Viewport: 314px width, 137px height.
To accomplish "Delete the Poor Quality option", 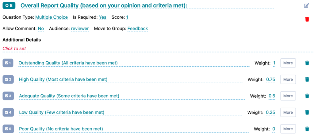I will point(307,129).
